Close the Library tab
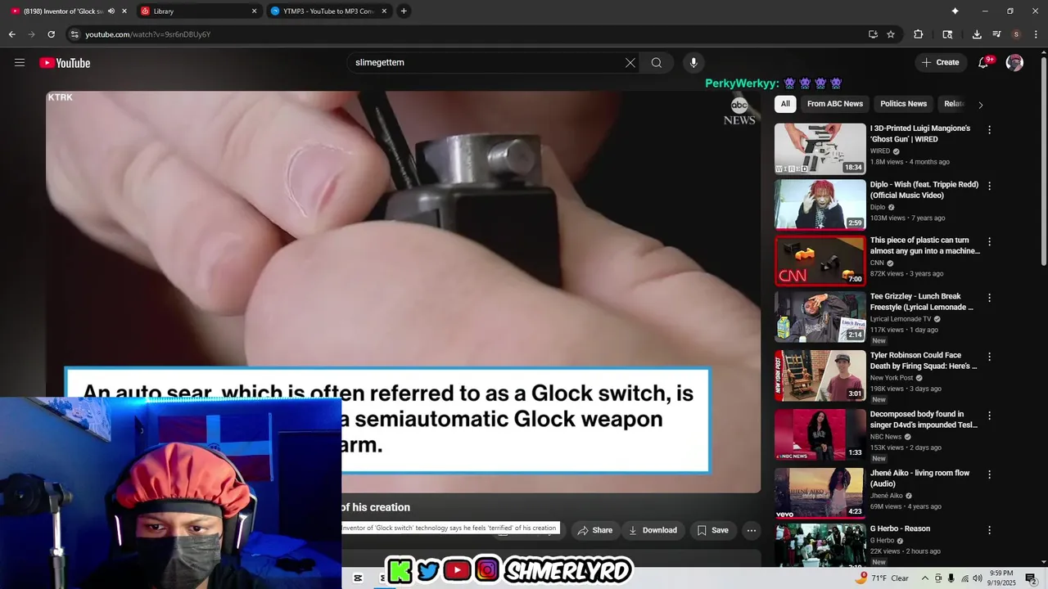 pyautogui.click(x=254, y=11)
